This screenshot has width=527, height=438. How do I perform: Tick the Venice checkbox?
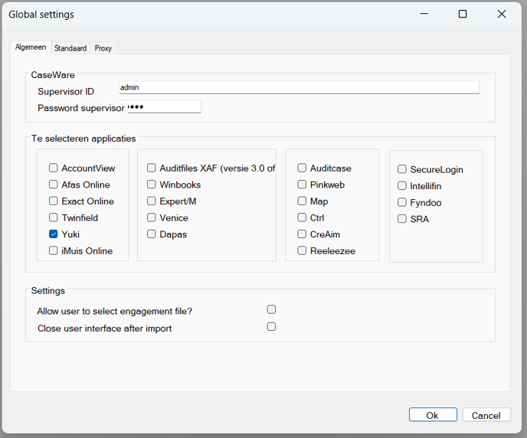(x=152, y=217)
